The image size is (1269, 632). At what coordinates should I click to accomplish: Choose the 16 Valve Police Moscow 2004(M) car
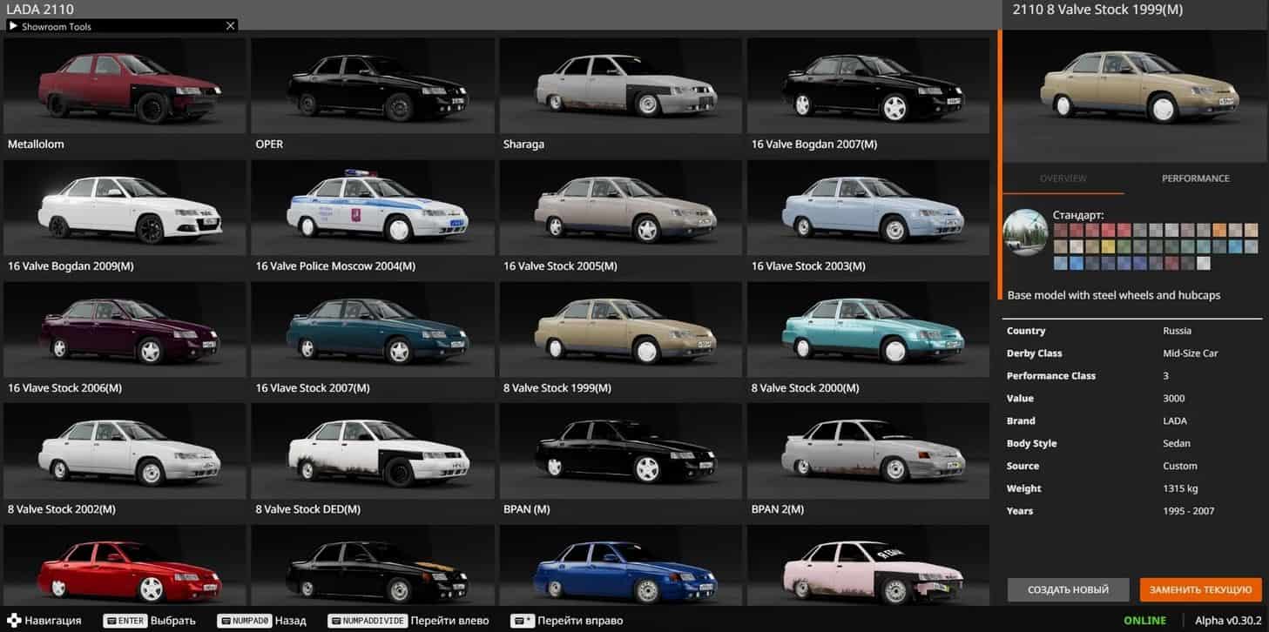click(x=374, y=207)
